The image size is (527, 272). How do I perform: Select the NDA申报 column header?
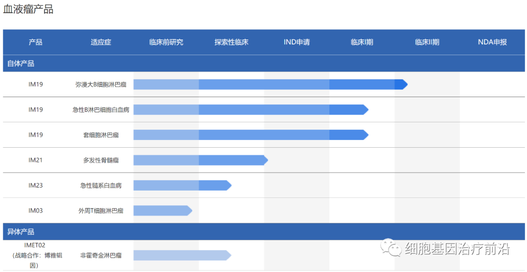[x=492, y=42]
